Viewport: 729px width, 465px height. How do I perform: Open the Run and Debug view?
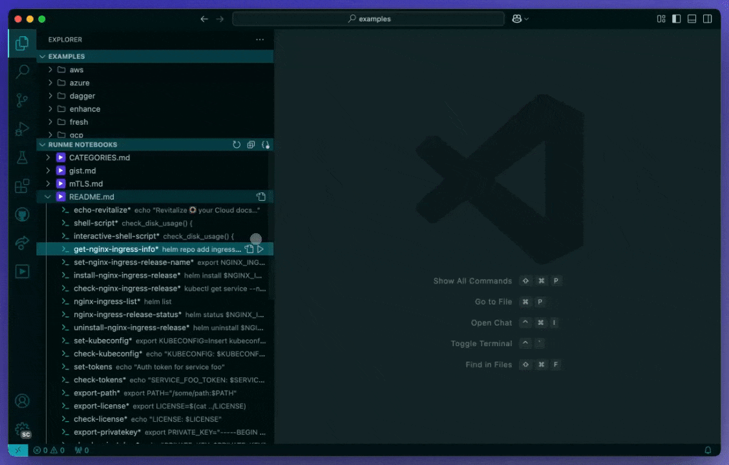pyautogui.click(x=22, y=129)
